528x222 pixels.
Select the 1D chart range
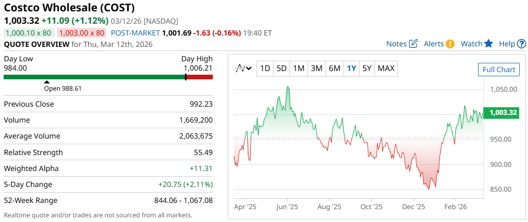tap(265, 69)
